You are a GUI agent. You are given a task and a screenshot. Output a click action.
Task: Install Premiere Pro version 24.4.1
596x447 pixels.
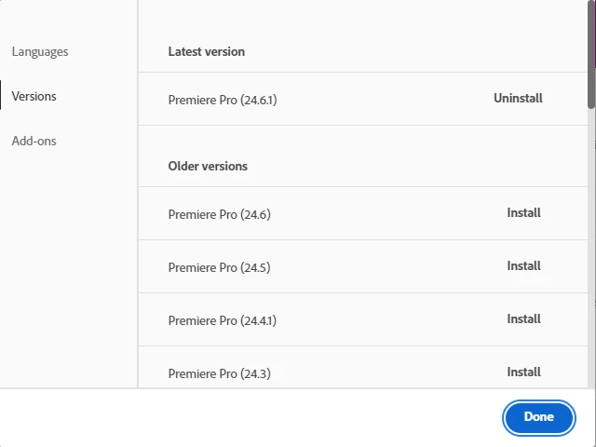[x=523, y=318]
